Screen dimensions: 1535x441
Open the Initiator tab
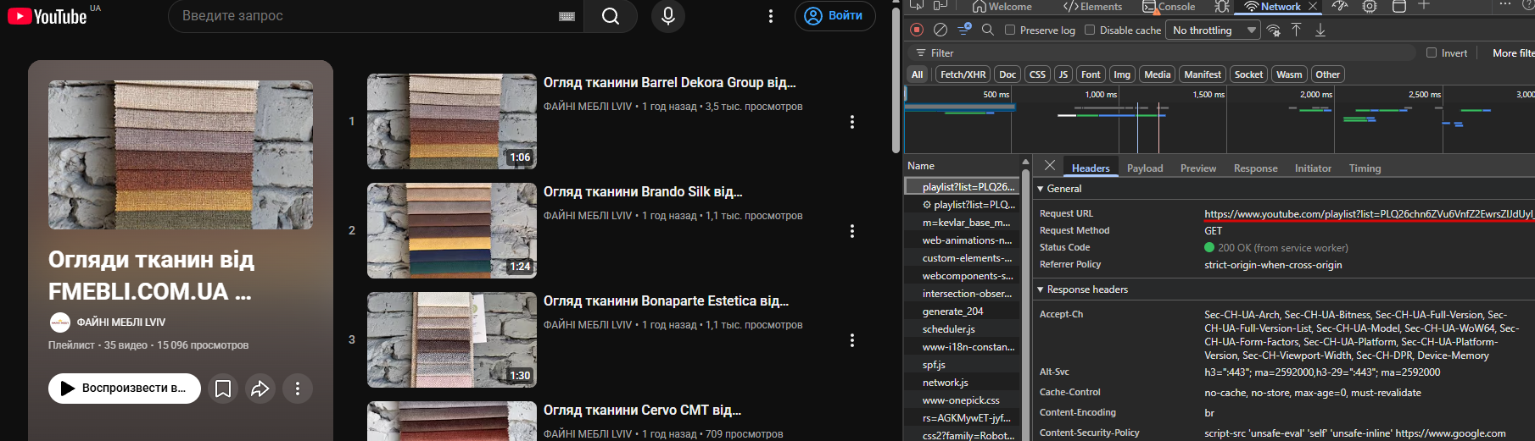(x=1313, y=168)
